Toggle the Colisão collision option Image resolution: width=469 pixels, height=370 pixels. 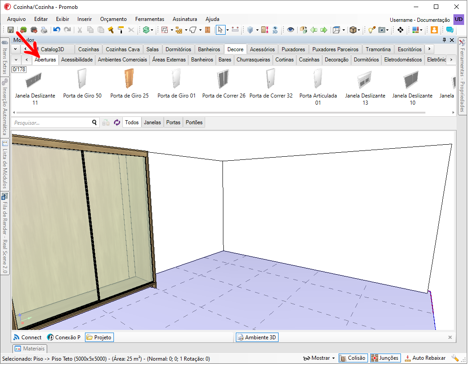click(353, 358)
